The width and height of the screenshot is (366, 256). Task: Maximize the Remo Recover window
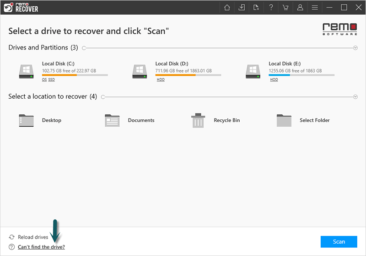tap(344, 7)
